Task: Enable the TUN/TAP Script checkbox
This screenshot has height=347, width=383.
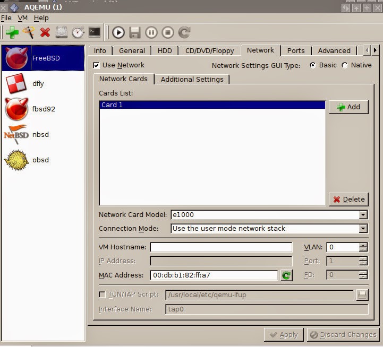Action: (102, 295)
